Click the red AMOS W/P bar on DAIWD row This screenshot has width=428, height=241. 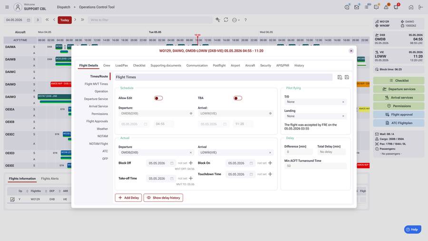60,84
